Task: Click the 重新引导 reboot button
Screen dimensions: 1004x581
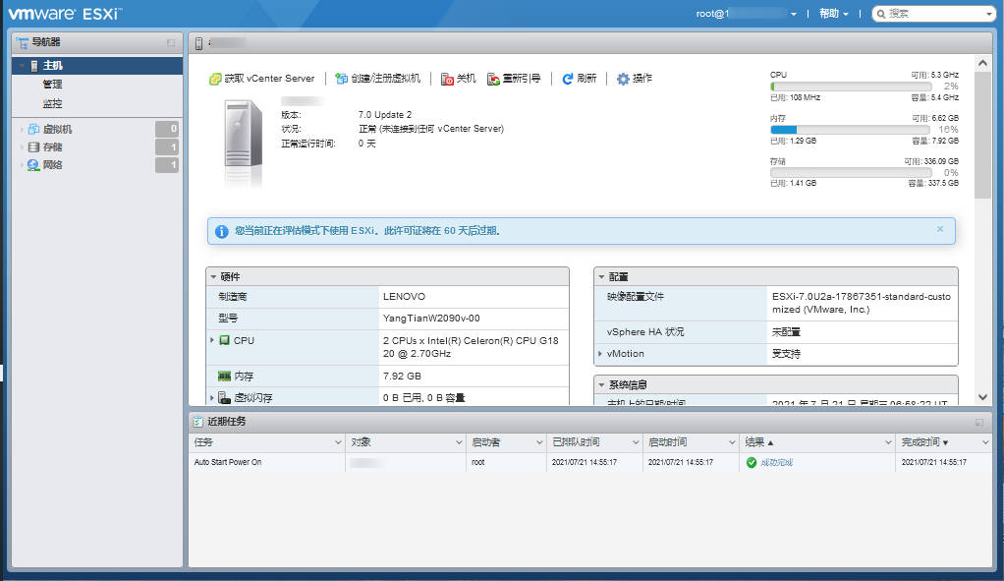Action: click(514, 78)
